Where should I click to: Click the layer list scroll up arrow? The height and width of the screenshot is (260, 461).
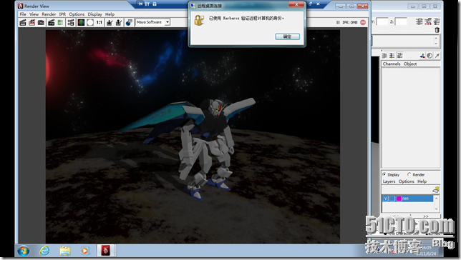tap(437, 198)
